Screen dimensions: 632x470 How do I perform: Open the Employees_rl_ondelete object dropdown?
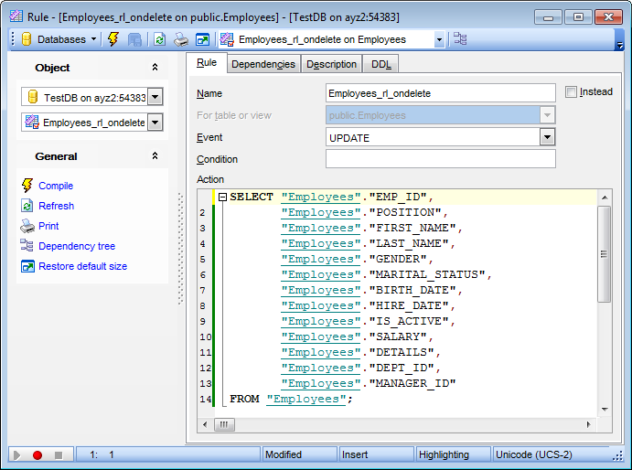tap(155, 123)
